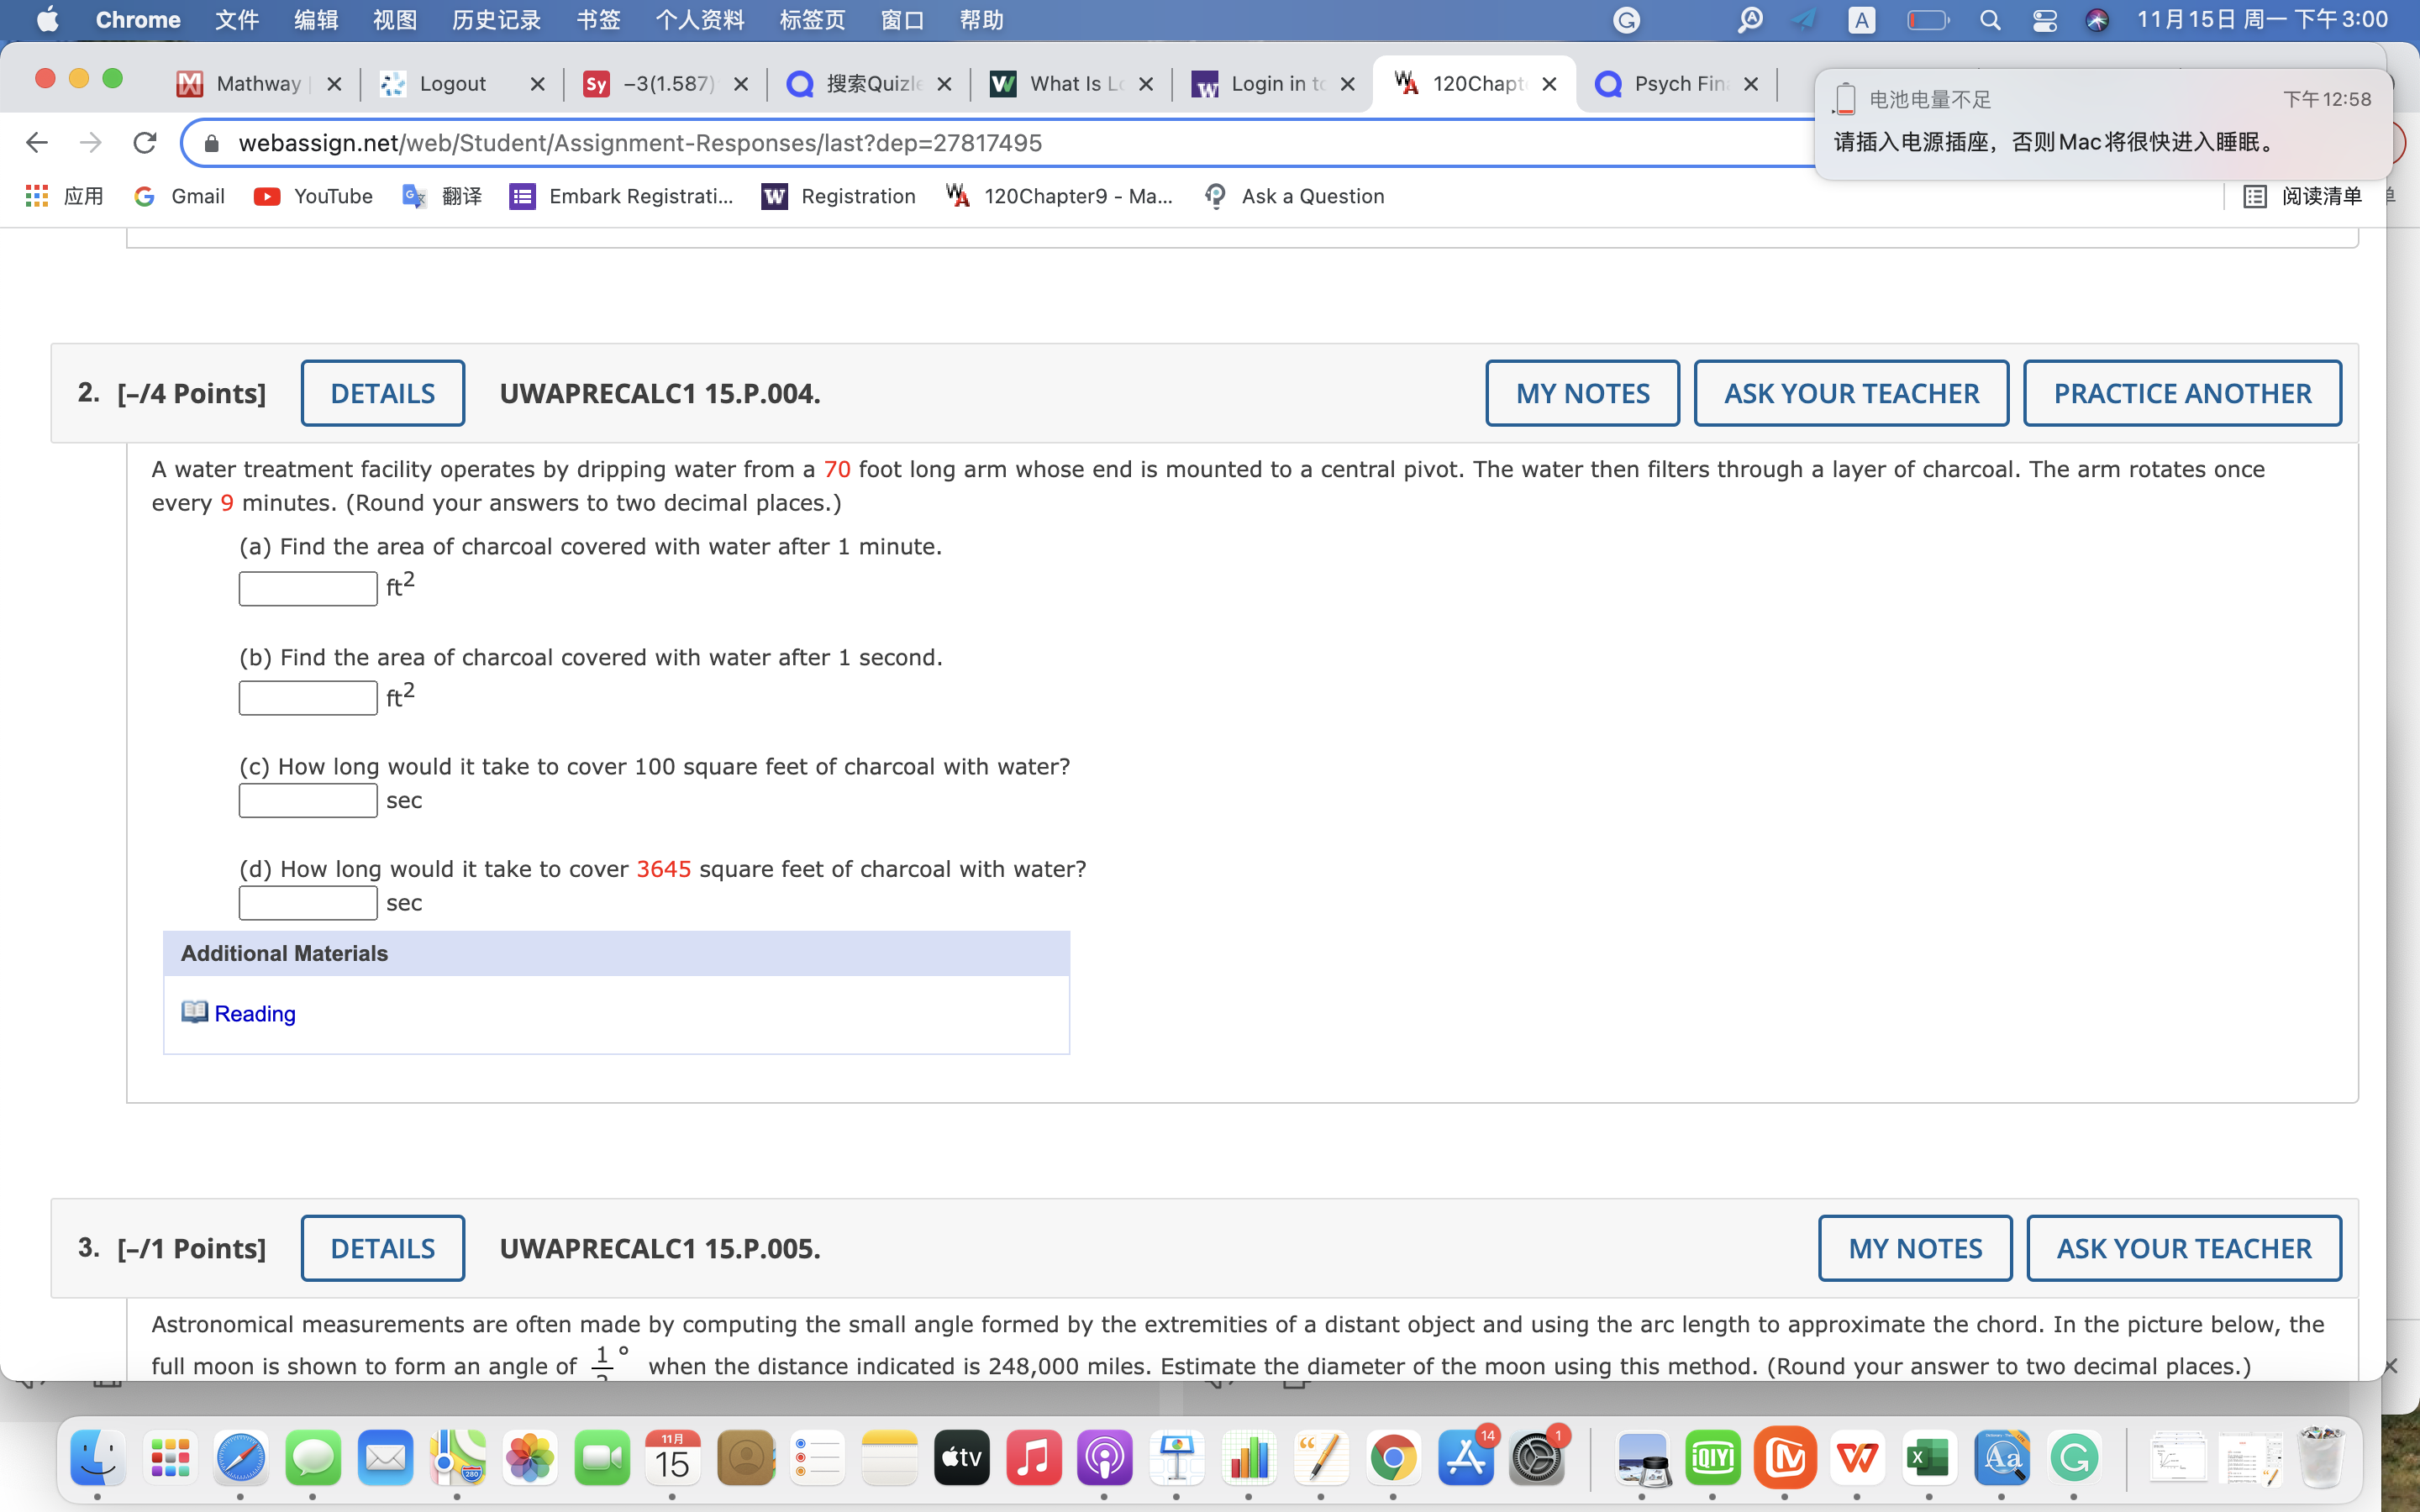Click answer field for part (a)
This screenshot has height=1512, width=2420.
308,588
